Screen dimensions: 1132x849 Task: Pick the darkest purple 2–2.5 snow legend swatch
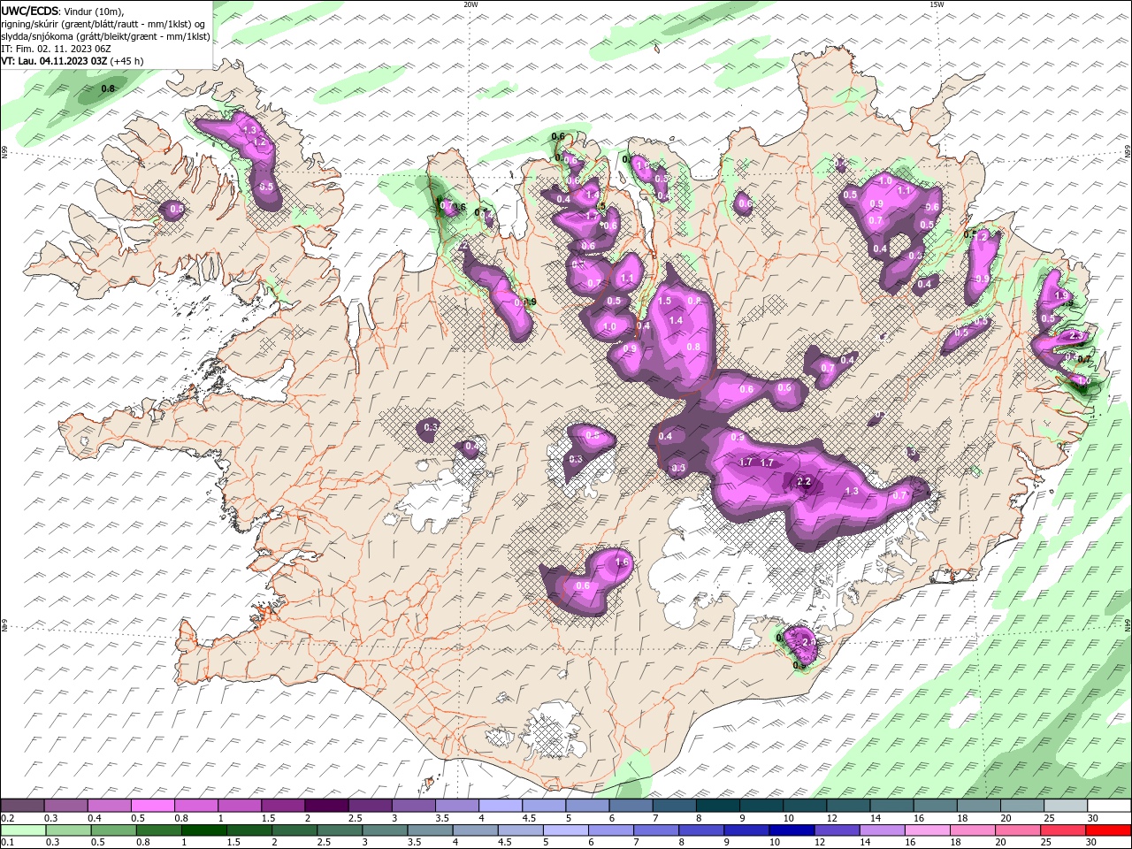[x=326, y=806]
